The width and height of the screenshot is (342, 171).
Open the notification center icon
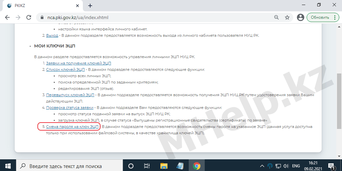point(331,166)
